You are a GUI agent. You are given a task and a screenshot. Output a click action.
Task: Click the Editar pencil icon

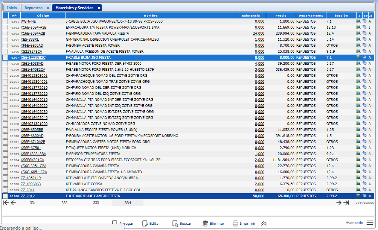(145, 223)
